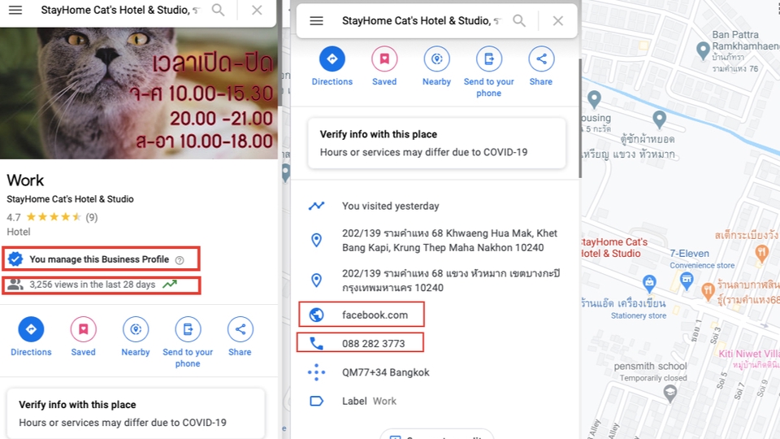Image resolution: width=780 pixels, height=439 pixels.
Task: Click Ban Pattra Ramkhamhaeng map pin
Action: [702, 50]
